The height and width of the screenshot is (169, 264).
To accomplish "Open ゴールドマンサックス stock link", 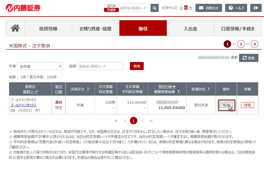I will click(x=23, y=105).
